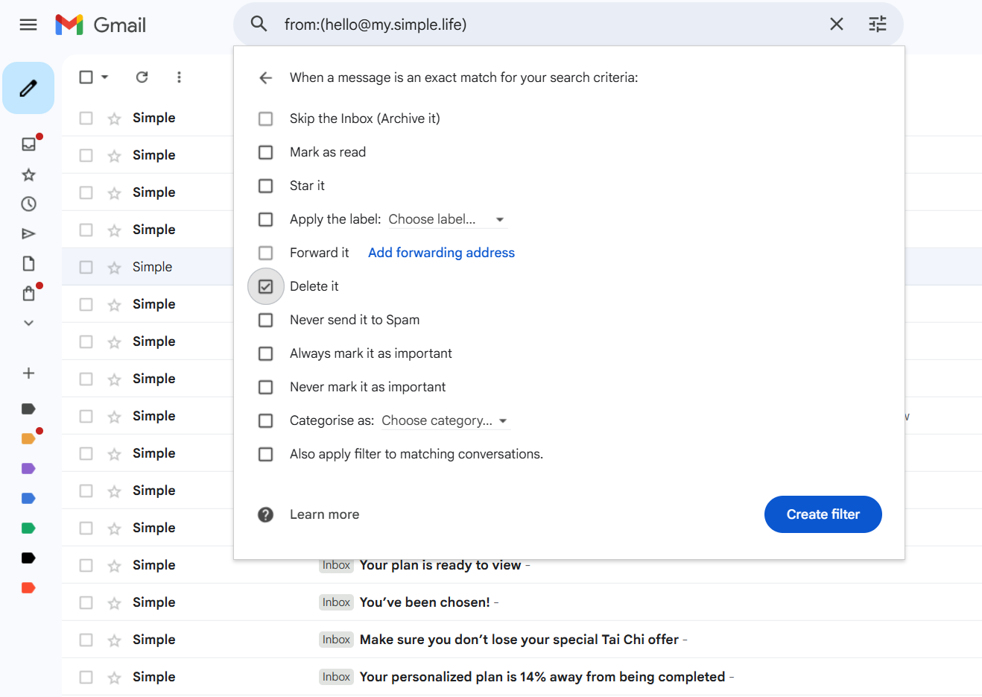
Task: Click the Gmail logo
Action: [101, 25]
